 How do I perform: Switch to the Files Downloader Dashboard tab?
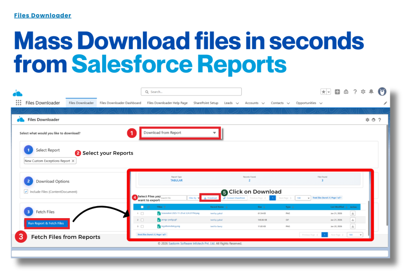click(120, 103)
